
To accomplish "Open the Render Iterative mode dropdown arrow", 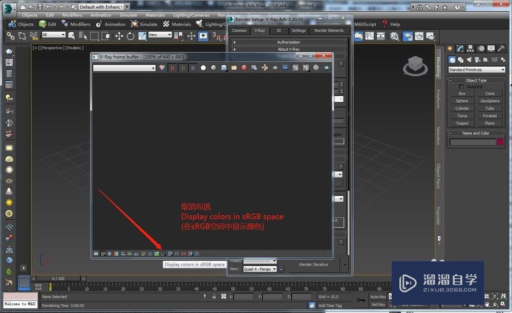I will click(345, 265).
